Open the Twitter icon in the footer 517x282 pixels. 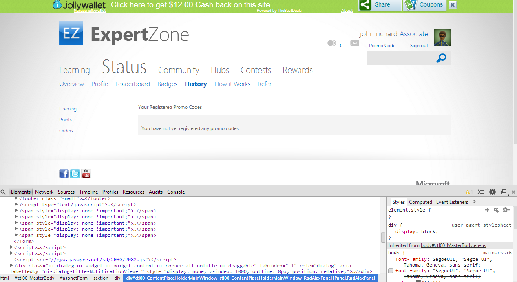[x=75, y=174]
